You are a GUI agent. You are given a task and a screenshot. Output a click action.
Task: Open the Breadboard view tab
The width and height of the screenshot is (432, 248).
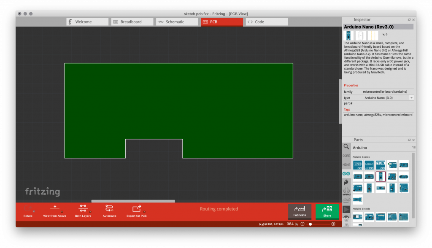click(132, 22)
